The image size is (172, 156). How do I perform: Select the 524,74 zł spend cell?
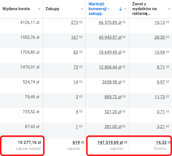coord(31,82)
